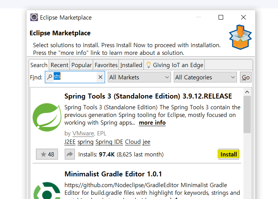Image resolution: width=278 pixels, height=199 pixels.
Task: Install Spring Tools 3 Standalone Edition
Action: tap(229, 154)
